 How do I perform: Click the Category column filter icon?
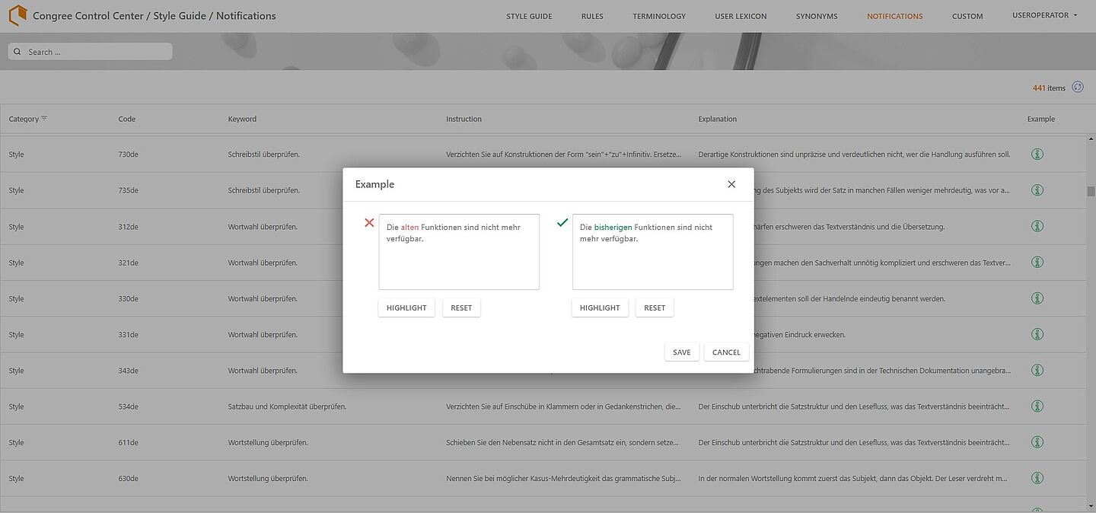point(44,119)
